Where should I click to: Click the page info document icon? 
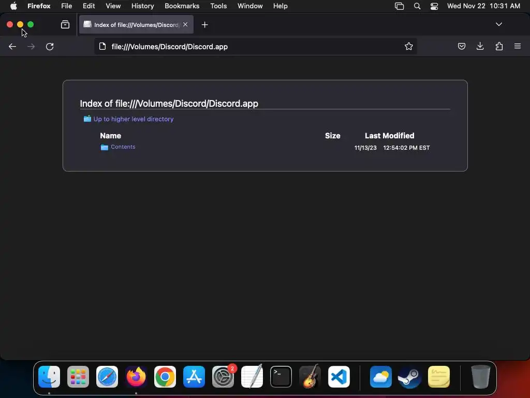(x=102, y=46)
